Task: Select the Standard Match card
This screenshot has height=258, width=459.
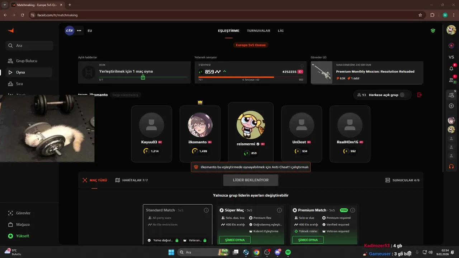Action: [x=178, y=225]
